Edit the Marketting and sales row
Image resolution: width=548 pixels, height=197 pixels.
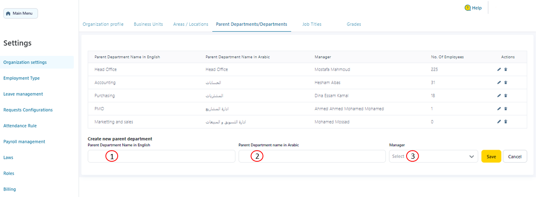(499, 122)
